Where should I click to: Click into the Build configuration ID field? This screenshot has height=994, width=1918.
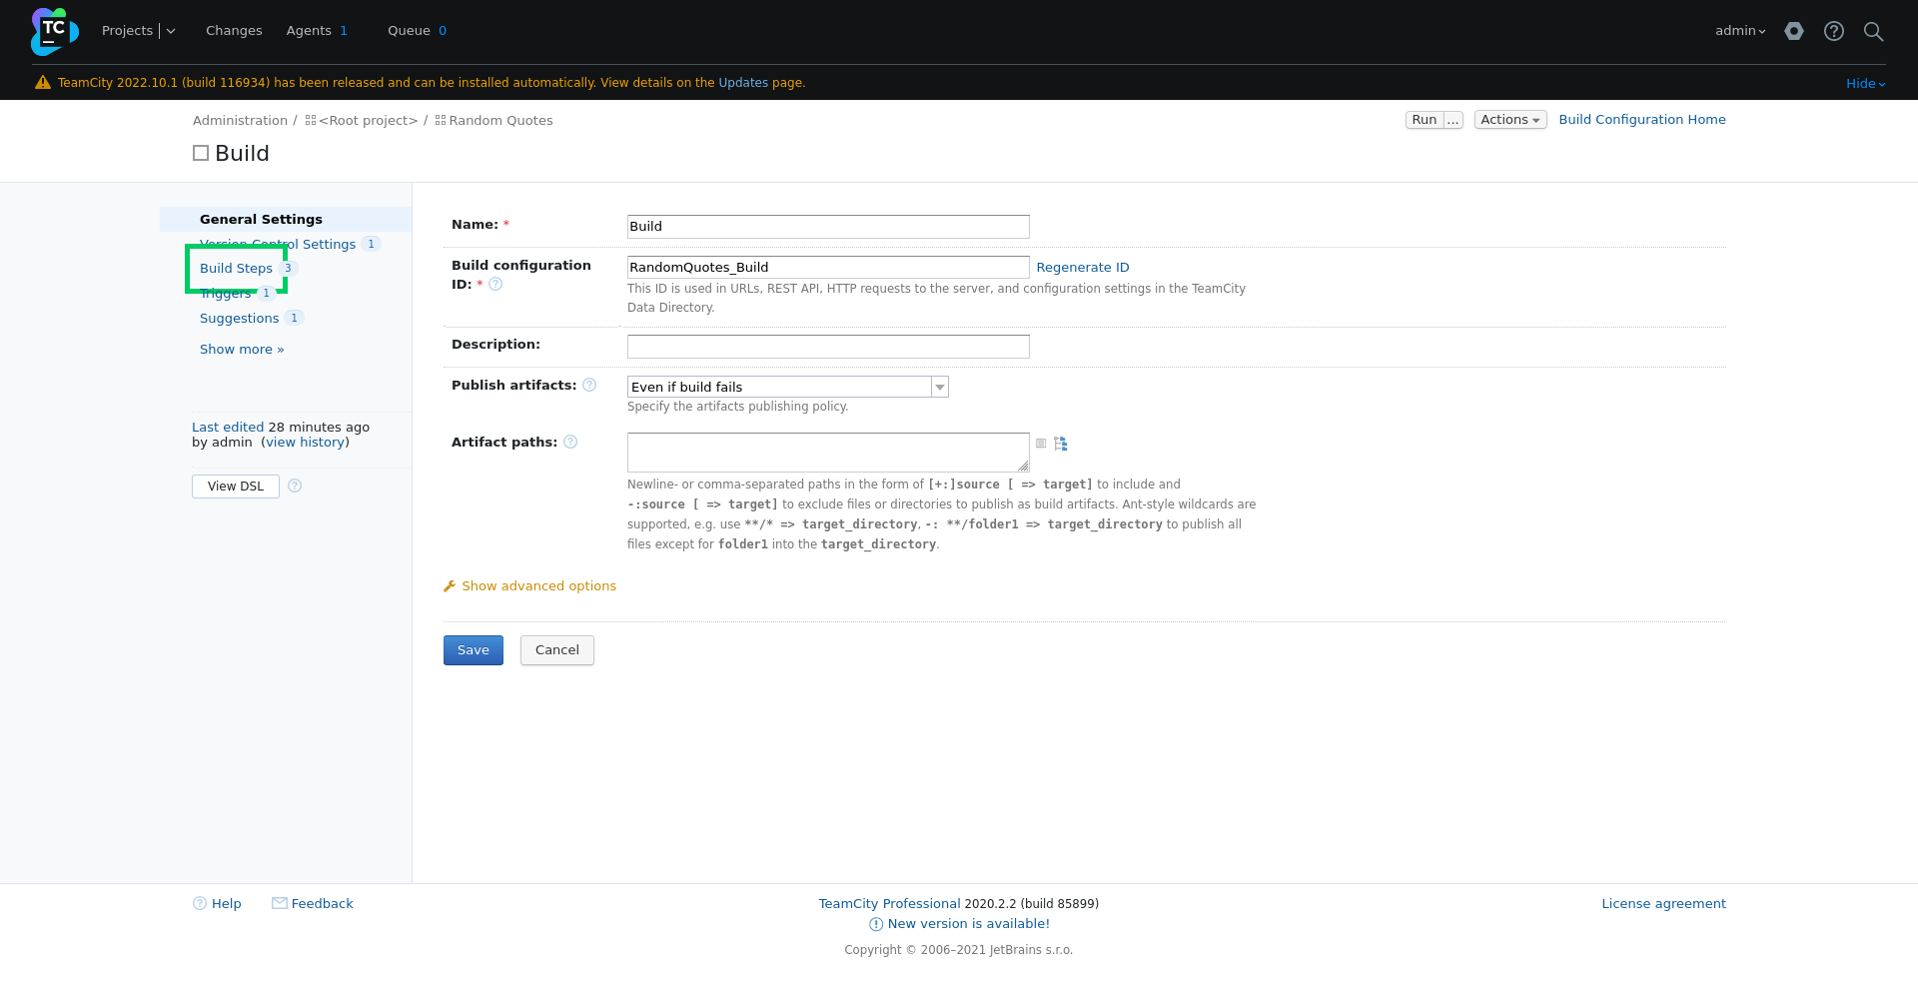click(x=828, y=268)
